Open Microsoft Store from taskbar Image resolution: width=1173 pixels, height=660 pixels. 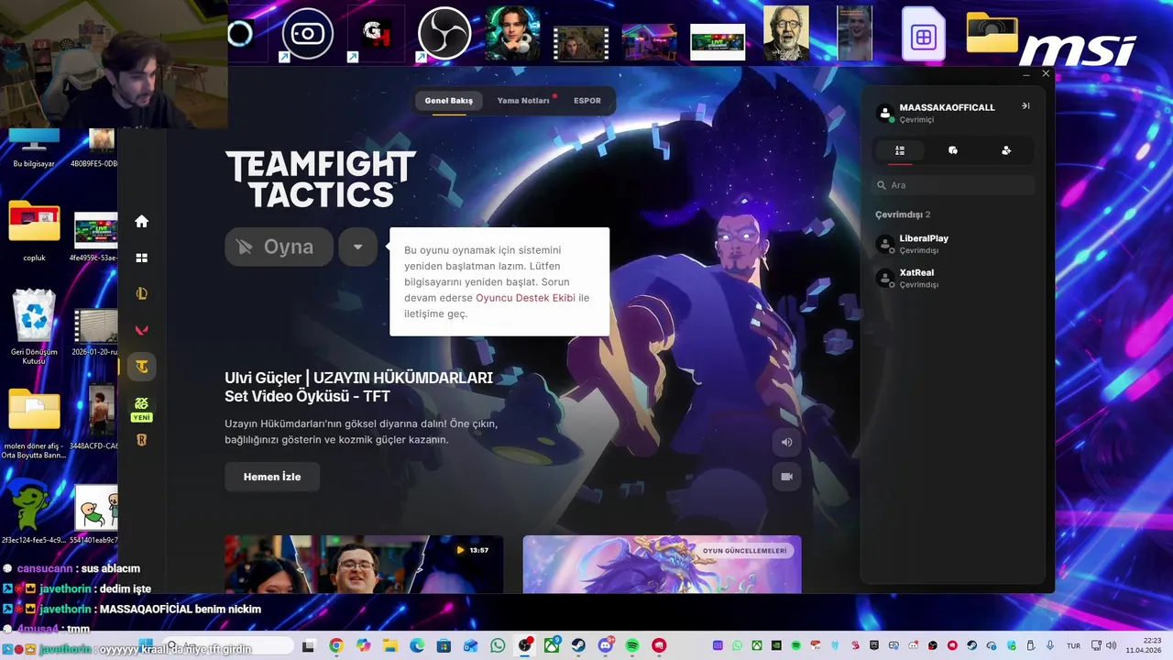pyautogui.click(x=444, y=646)
